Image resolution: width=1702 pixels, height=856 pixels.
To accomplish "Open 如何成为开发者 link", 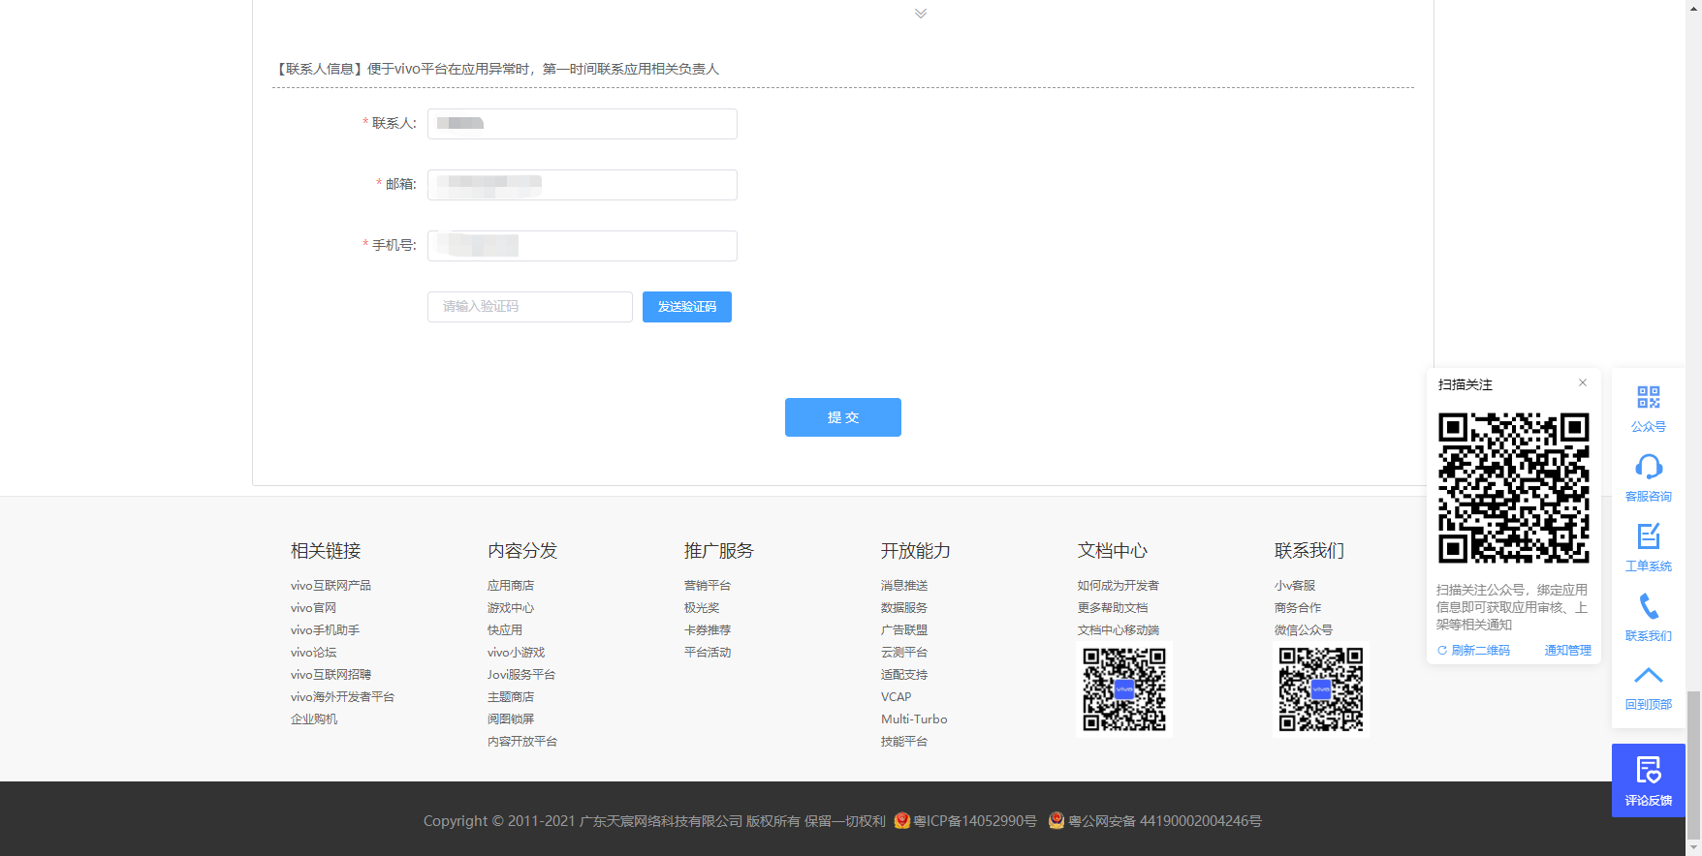I will click(x=1119, y=586).
